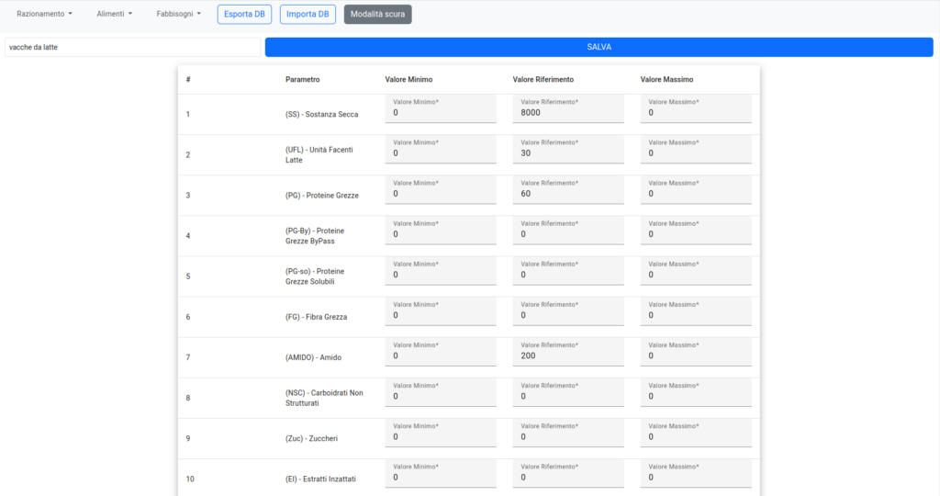Click Valore Riferimento for Proteine Grezze ByPass
The width and height of the screenshot is (940, 496).
coord(568,234)
